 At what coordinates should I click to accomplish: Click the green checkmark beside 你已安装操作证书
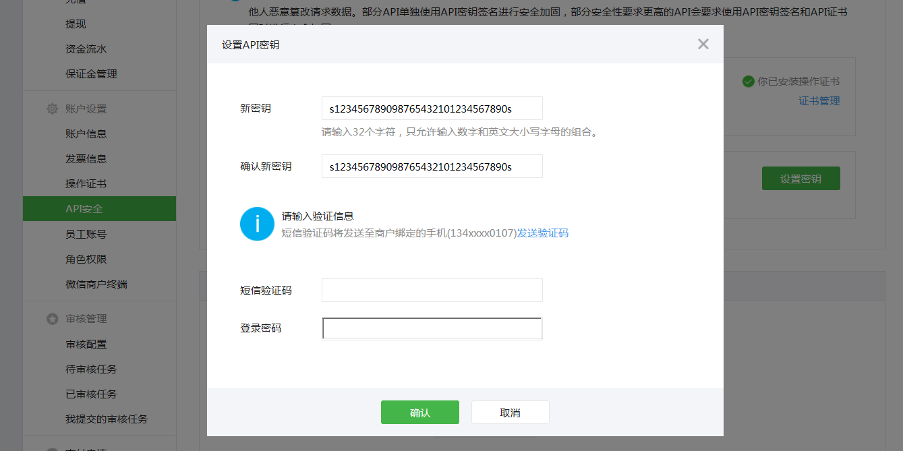click(x=748, y=81)
